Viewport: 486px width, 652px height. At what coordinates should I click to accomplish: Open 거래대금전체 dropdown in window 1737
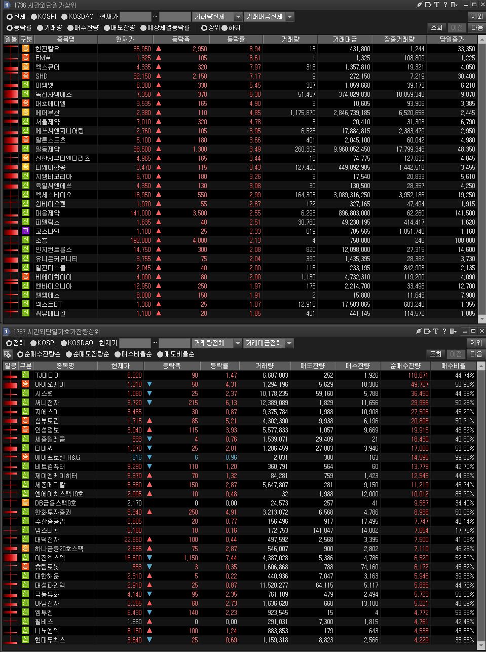click(x=268, y=343)
